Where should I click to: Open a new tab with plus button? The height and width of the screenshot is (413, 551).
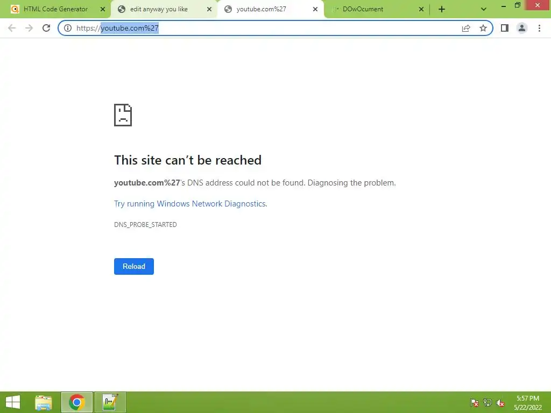click(x=442, y=9)
